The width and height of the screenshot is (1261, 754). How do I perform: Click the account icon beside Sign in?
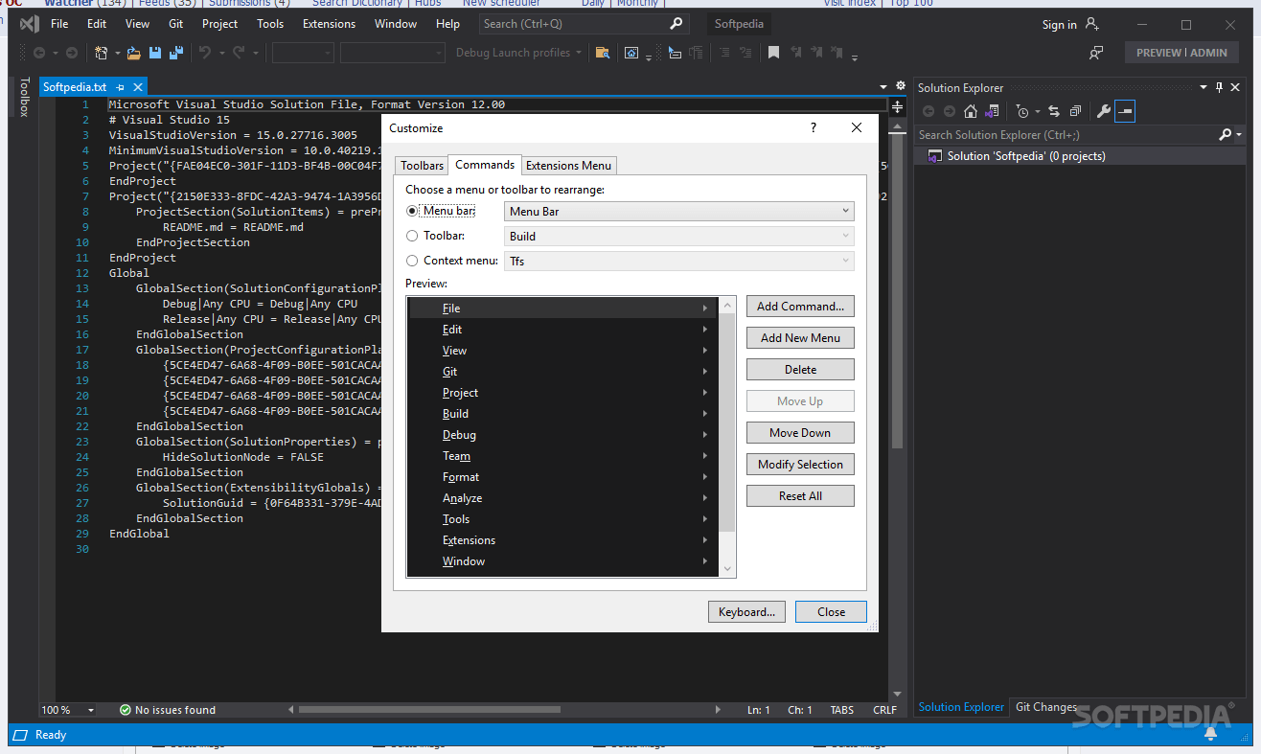coord(1092,24)
